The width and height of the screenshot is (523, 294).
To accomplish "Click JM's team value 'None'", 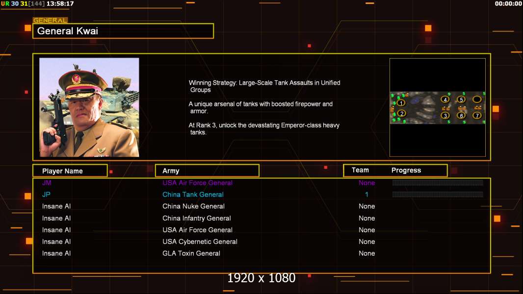I will click(367, 183).
